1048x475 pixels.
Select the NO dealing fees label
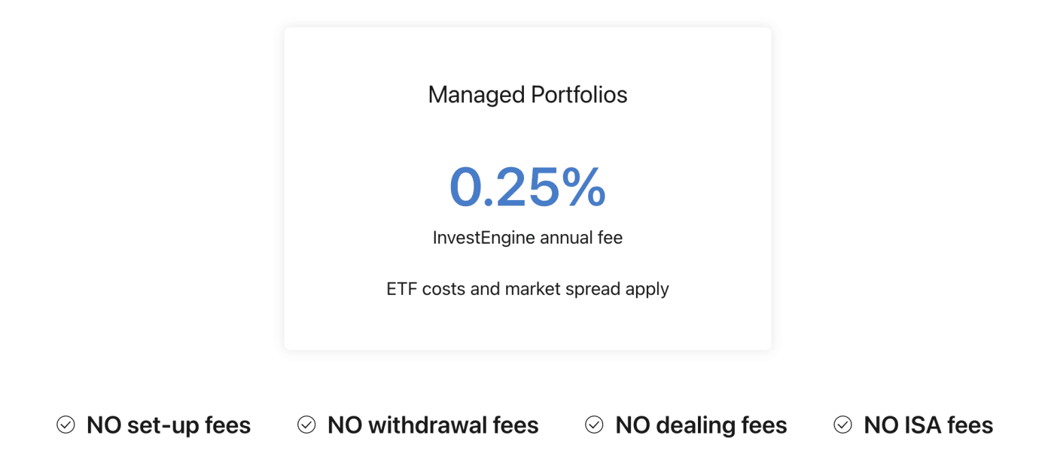[701, 425]
